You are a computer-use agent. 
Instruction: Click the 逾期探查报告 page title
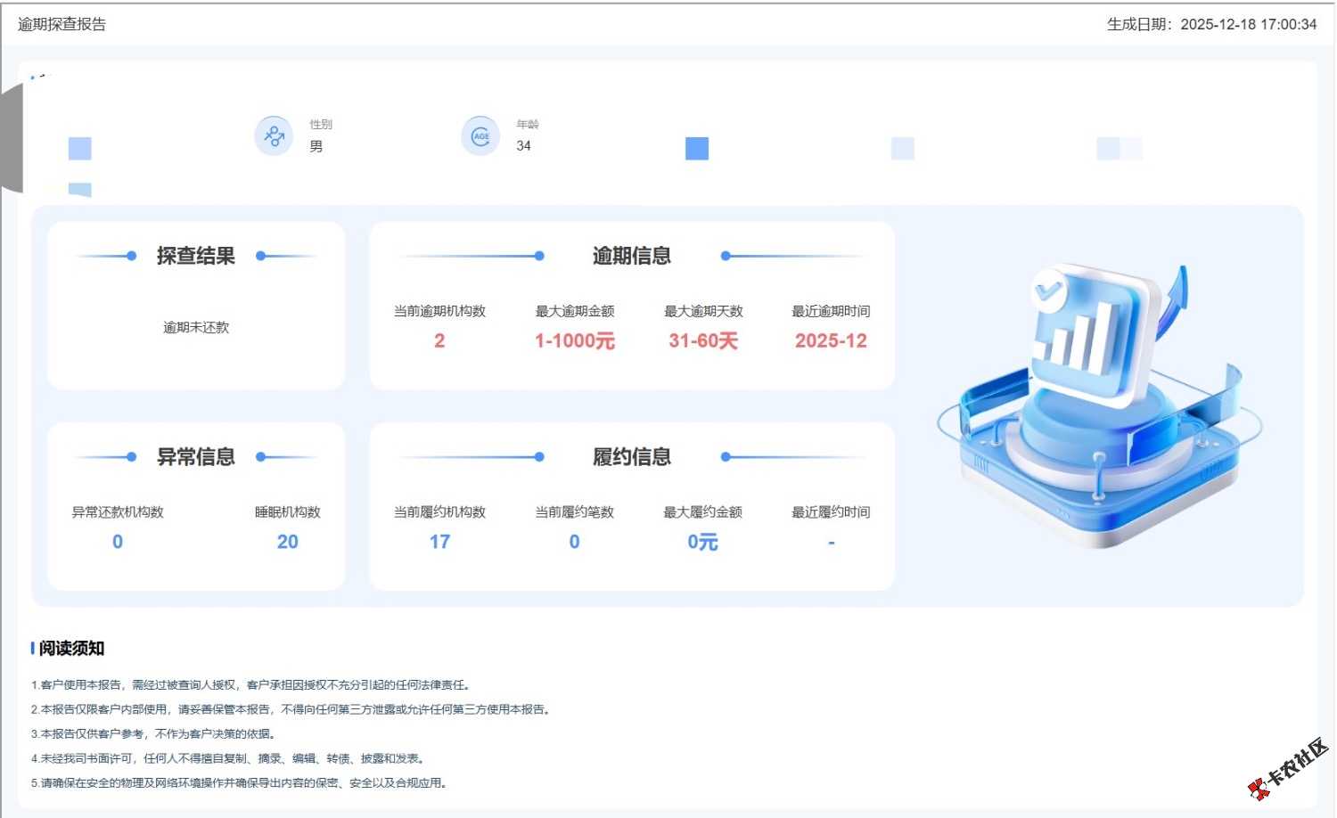coord(62,24)
